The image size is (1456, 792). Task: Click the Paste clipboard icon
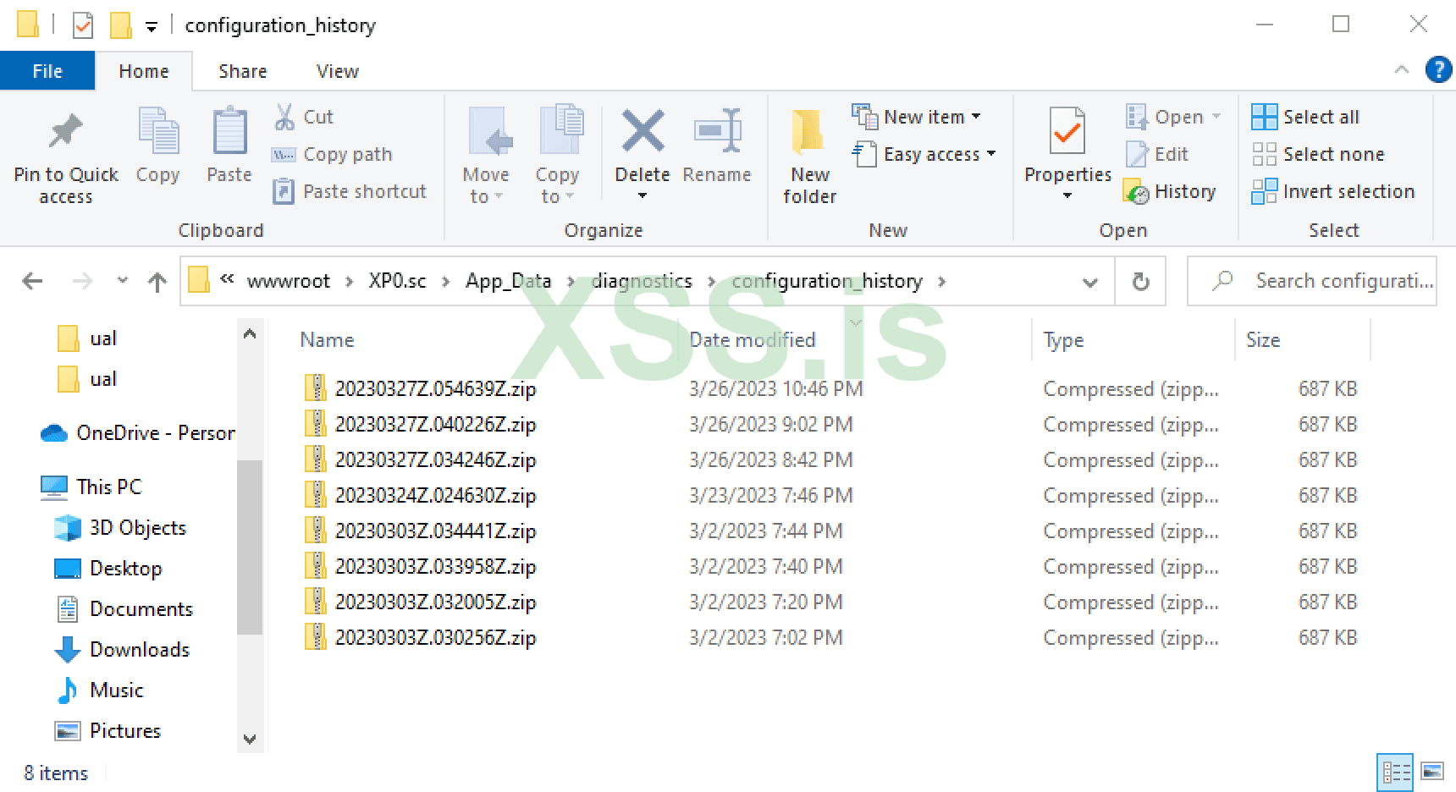coord(229,132)
